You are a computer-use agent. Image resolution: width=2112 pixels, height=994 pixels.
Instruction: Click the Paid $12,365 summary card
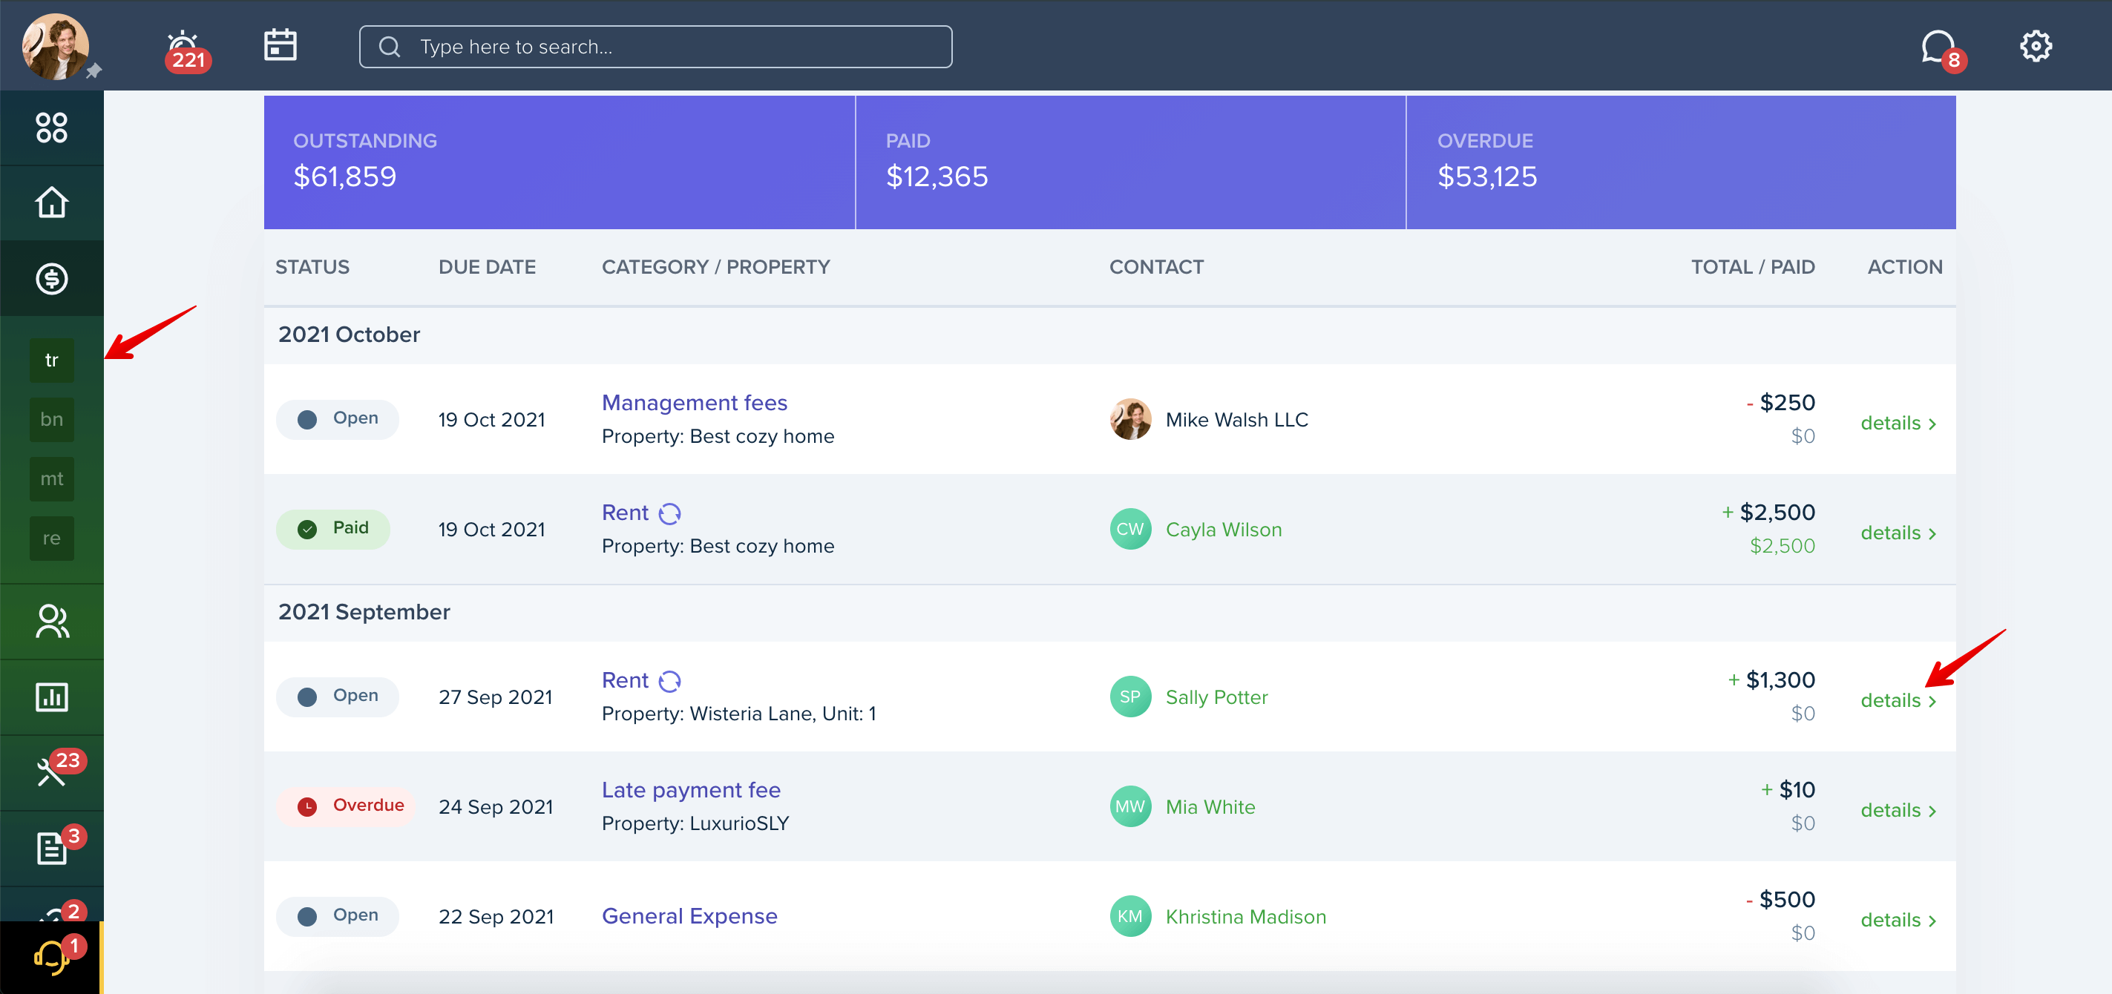click(x=1131, y=162)
